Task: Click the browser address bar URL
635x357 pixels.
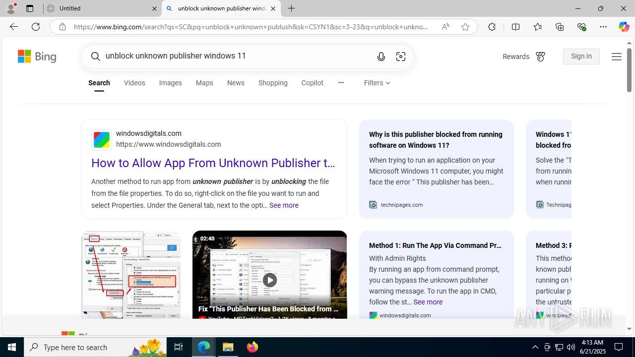Action: click(x=251, y=27)
